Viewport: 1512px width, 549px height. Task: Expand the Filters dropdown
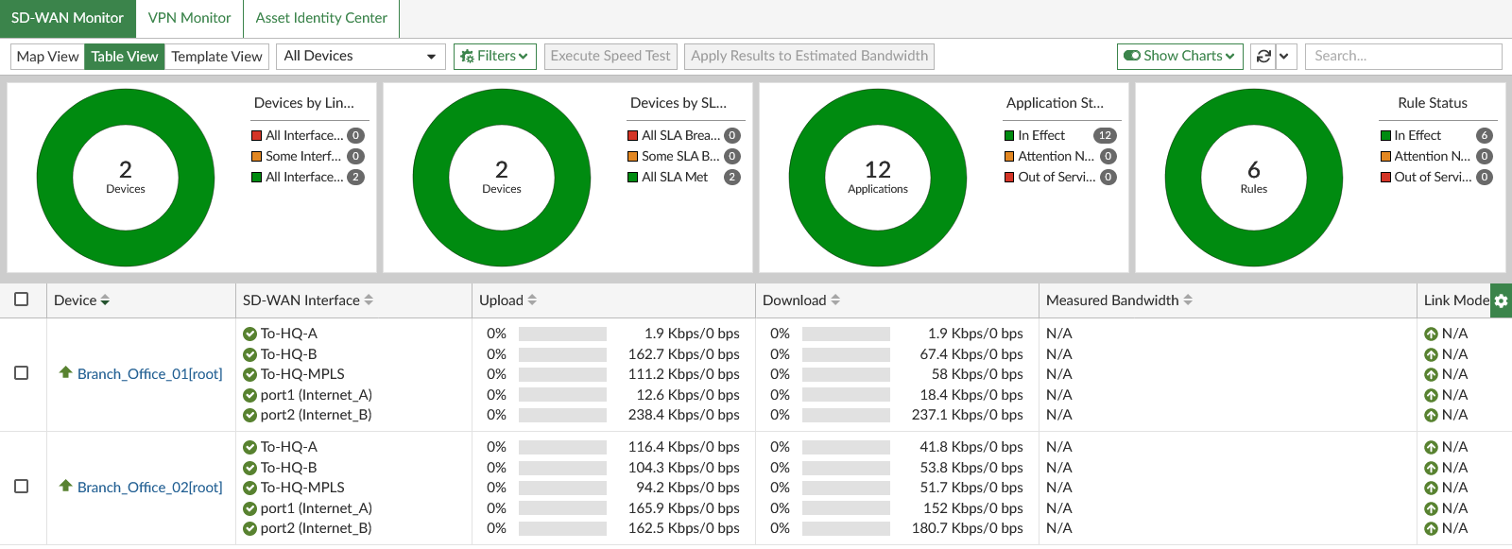pos(495,57)
